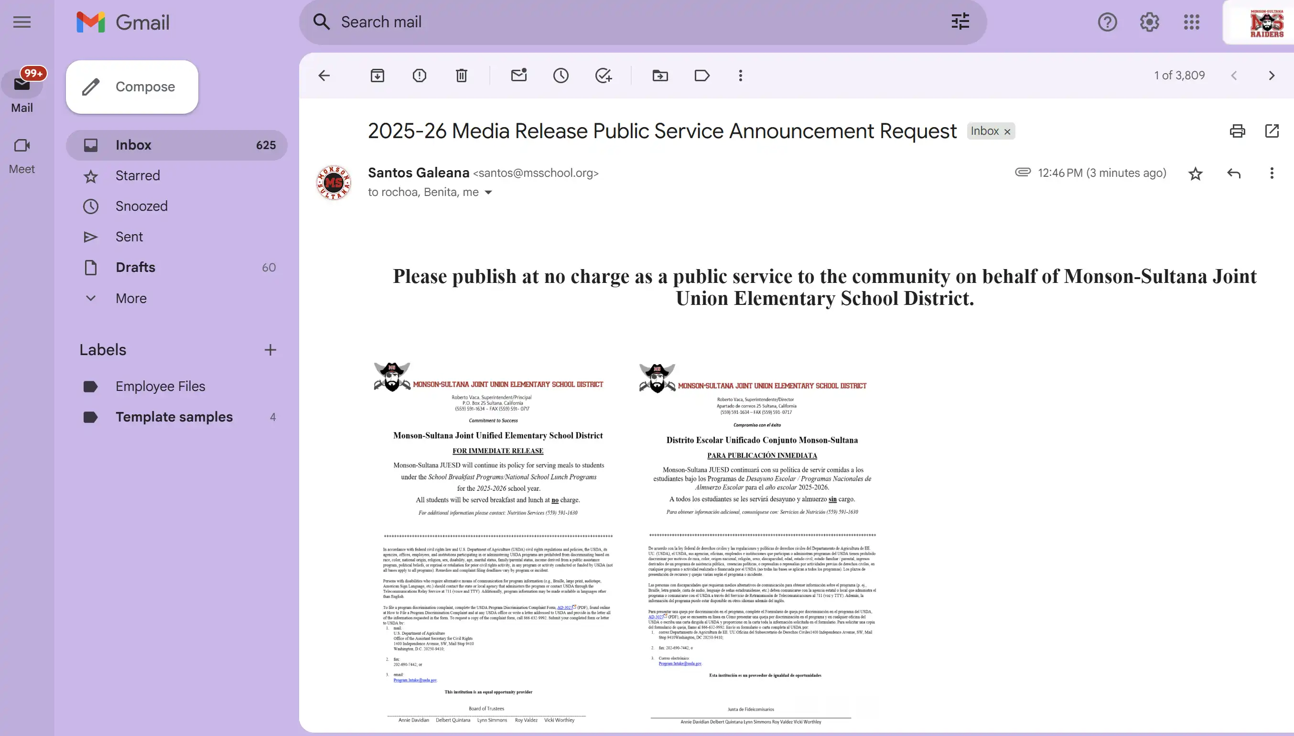Show recipient details dropdown arrow

[x=488, y=193]
